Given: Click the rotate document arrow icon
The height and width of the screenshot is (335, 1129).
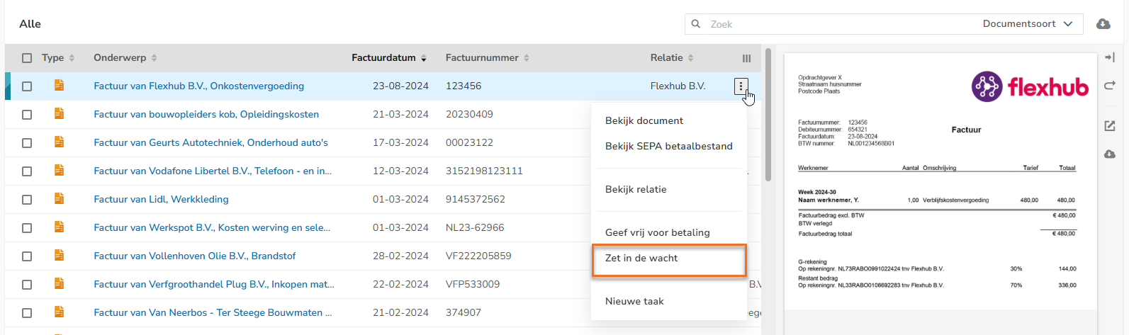Looking at the screenshot, I should tap(1110, 86).
